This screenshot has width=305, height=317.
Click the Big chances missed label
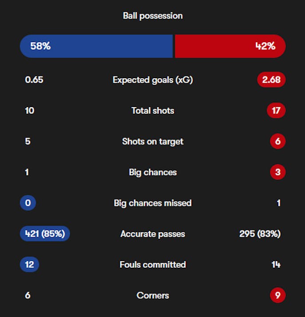coord(153,203)
